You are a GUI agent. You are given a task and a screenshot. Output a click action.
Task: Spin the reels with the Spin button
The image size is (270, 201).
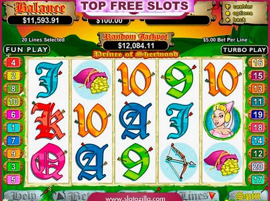(248, 196)
